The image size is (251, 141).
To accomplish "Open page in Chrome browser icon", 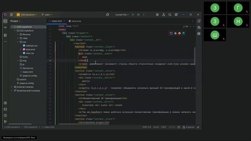I will (x=175, y=33).
